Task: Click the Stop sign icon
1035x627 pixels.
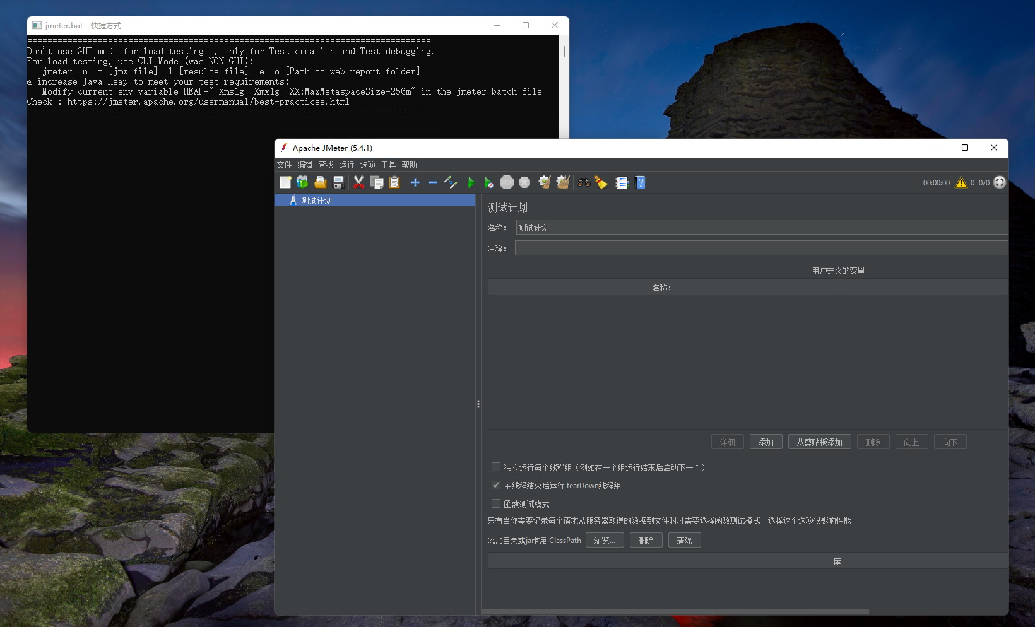Action: 507,182
